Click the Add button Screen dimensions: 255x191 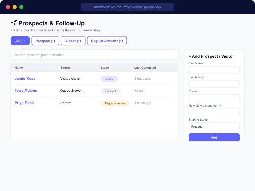(x=214, y=137)
